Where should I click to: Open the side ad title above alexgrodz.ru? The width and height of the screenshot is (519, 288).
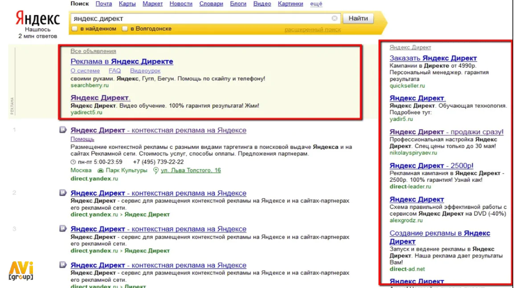click(417, 200)
